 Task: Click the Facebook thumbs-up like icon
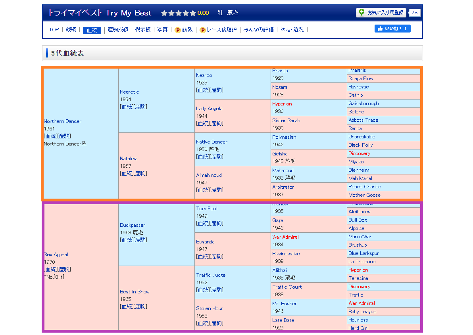[x=380, y=29]
